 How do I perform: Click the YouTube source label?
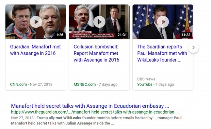[145, 84]
